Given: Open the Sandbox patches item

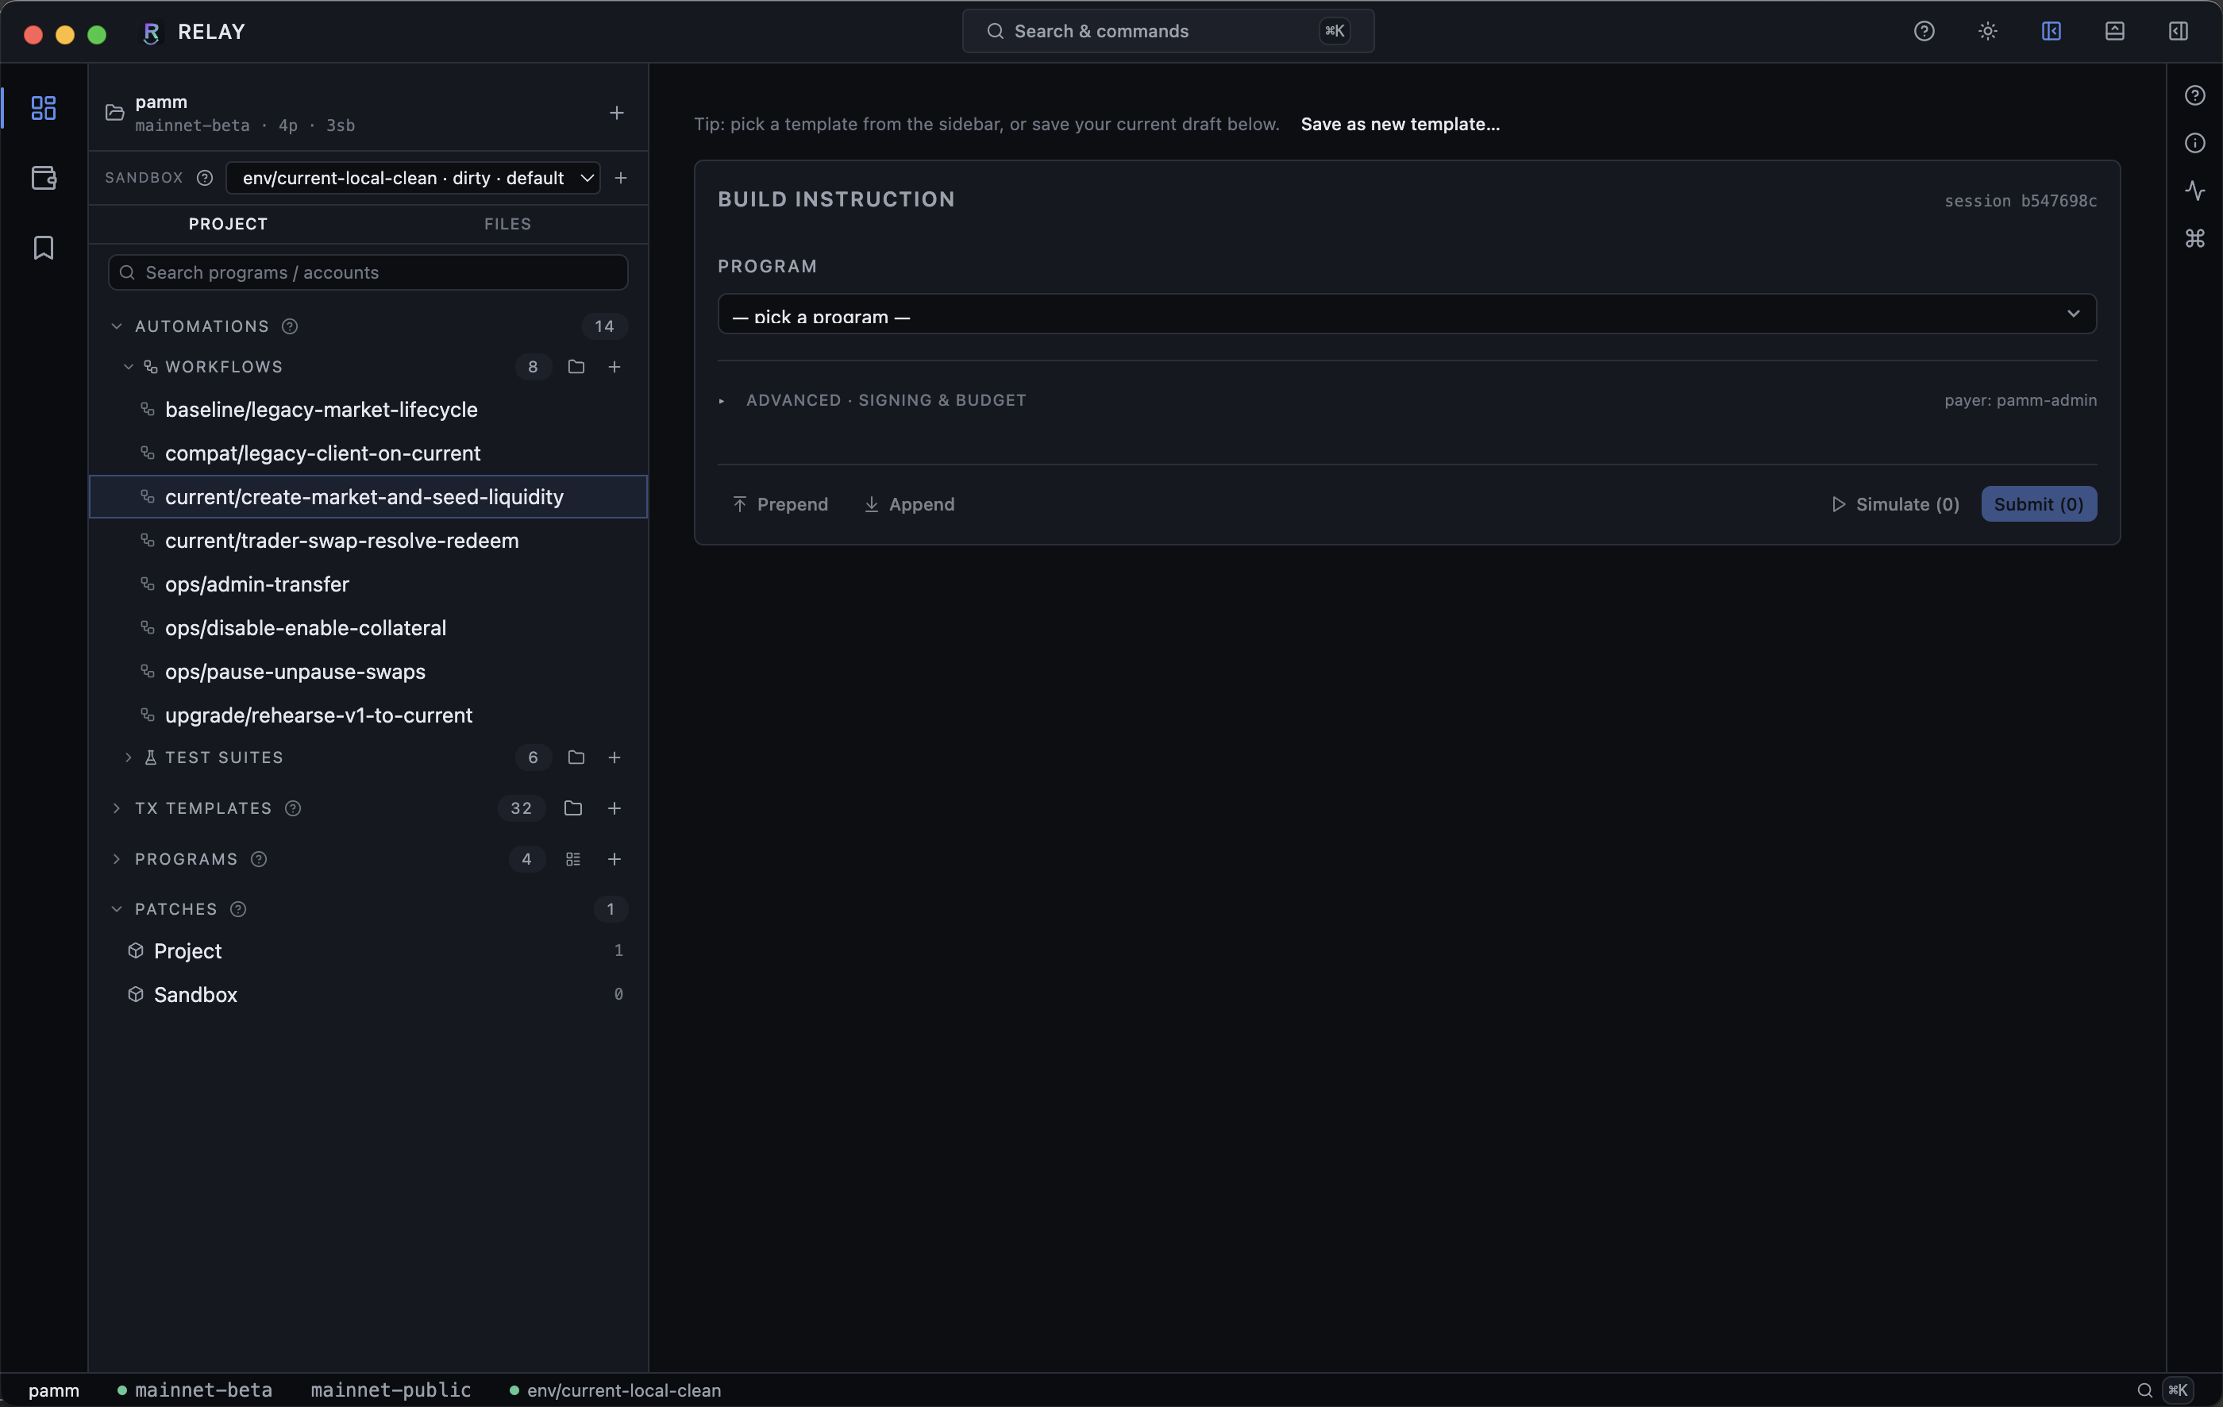Looking at the screenshot, I should coord(368,994).
